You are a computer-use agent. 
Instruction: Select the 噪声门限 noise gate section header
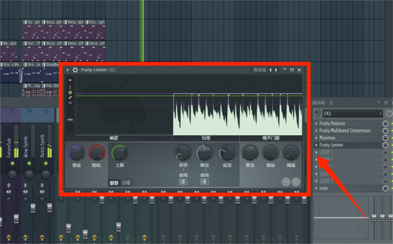pyautogui.click(x=271, y=138)
